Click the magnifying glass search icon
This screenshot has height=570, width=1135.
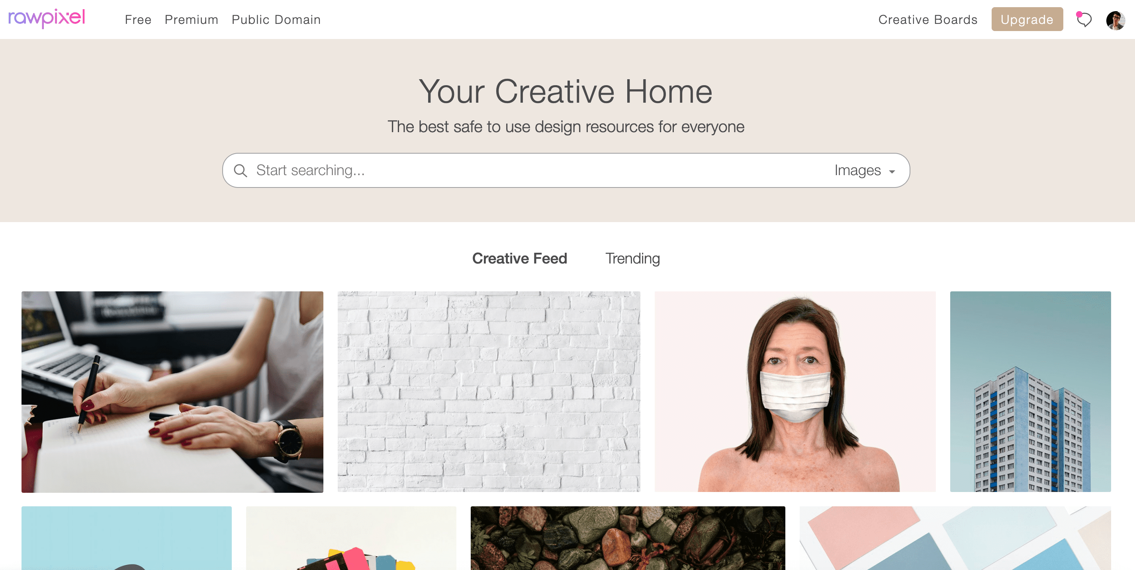point(240,170)
